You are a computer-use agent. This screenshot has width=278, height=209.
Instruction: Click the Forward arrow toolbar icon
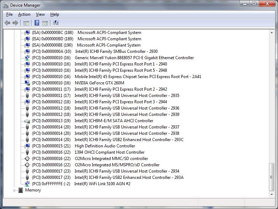[x=15, y=23]
